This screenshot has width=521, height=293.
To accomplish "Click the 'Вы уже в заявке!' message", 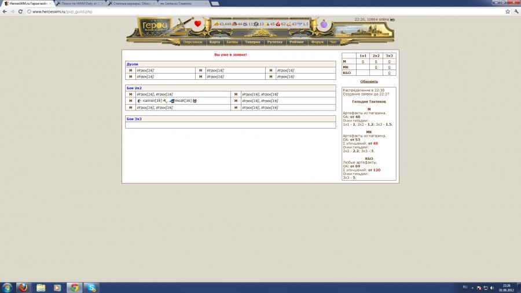I will (230, 55).
